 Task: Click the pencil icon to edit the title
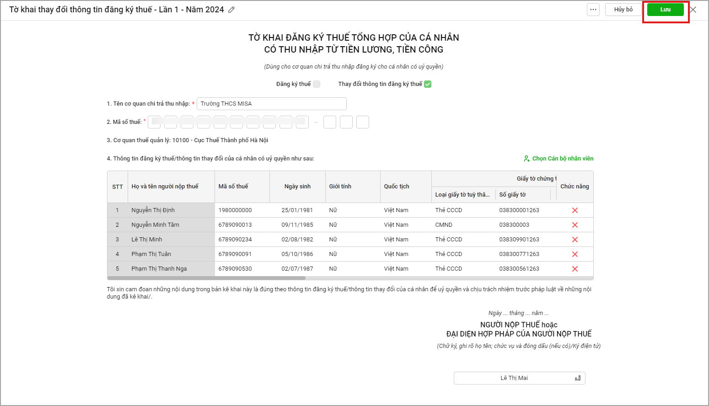[231, 10]
